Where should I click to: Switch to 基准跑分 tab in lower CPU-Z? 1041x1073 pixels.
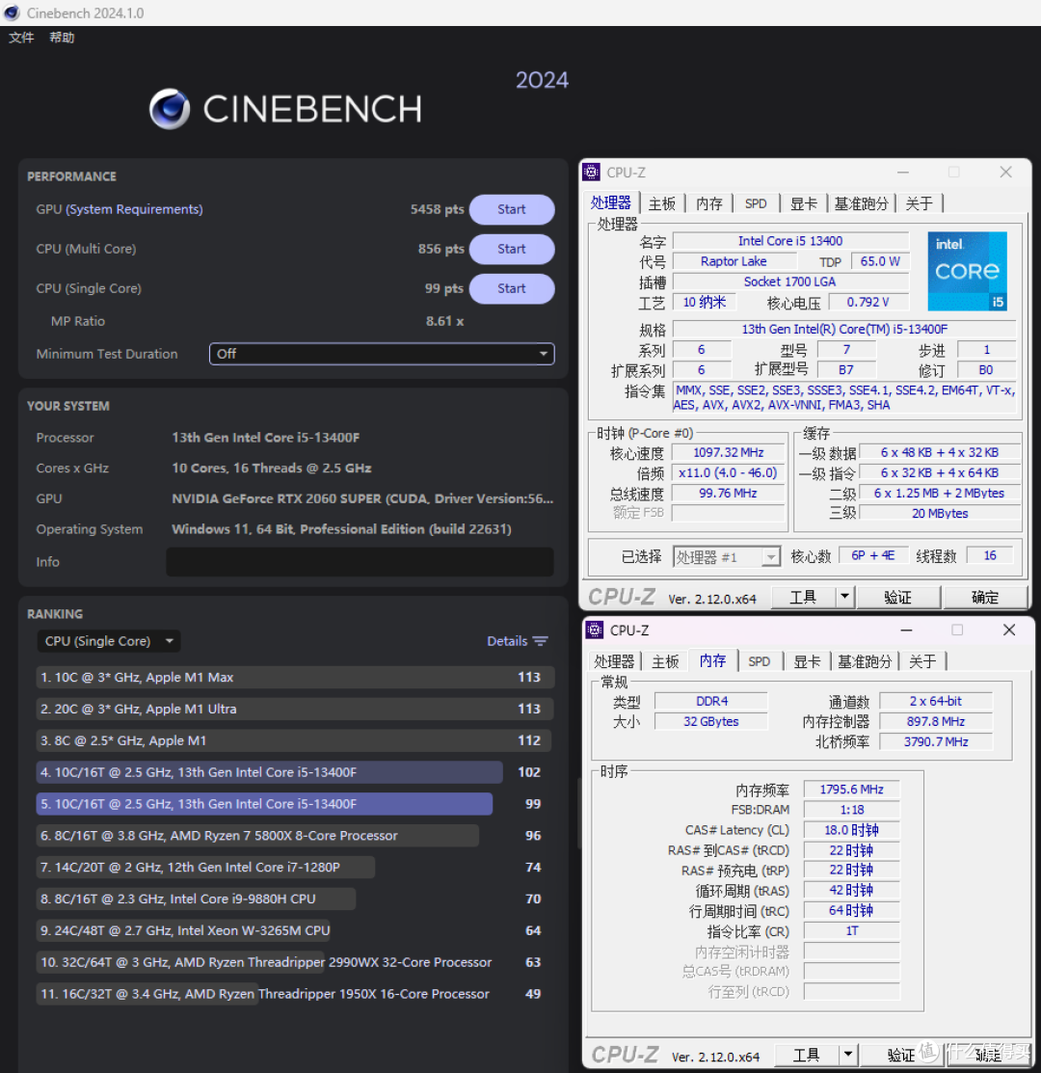(865, 661)
